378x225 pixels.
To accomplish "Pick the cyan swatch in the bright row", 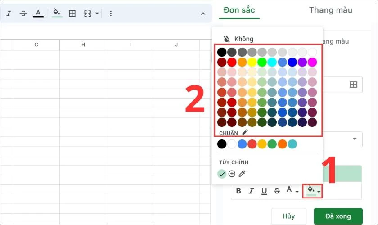I will 272,62.
